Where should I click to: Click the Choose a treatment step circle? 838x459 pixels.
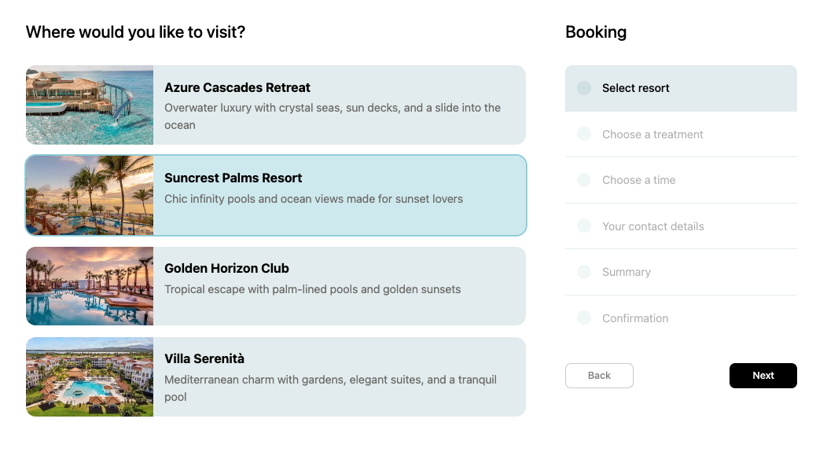(x=584, y=134)
